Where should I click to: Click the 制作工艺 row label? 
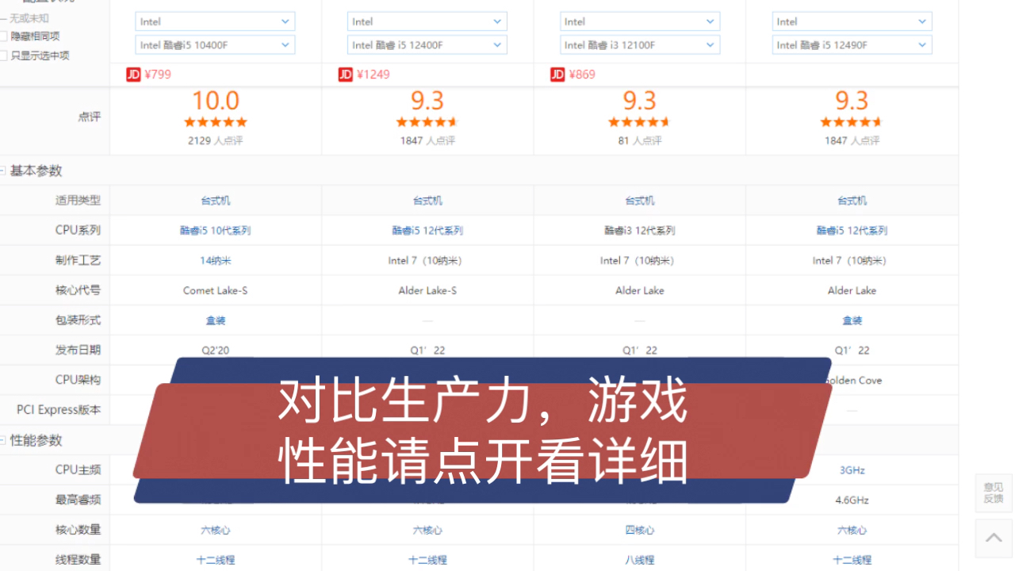click(78, 260)
